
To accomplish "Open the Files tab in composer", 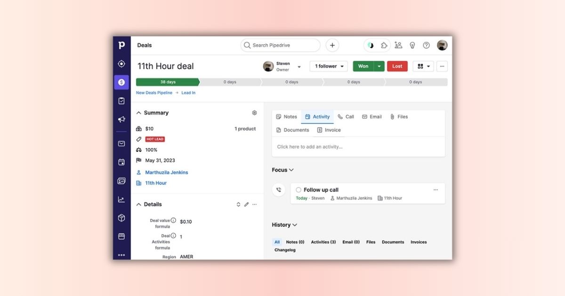I will click(x=399, y=117).
